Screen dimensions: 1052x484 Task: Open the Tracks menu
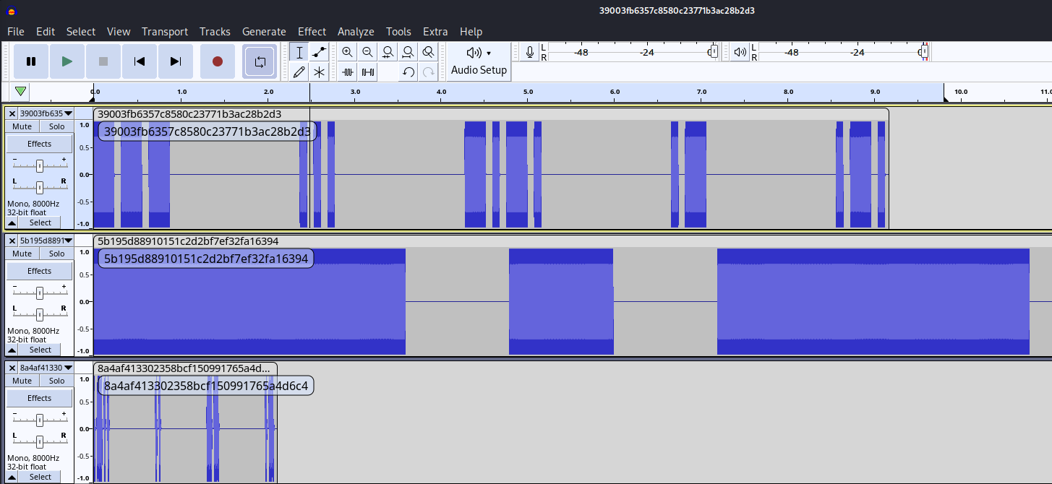pyautogui.click(x=215, y=31)
